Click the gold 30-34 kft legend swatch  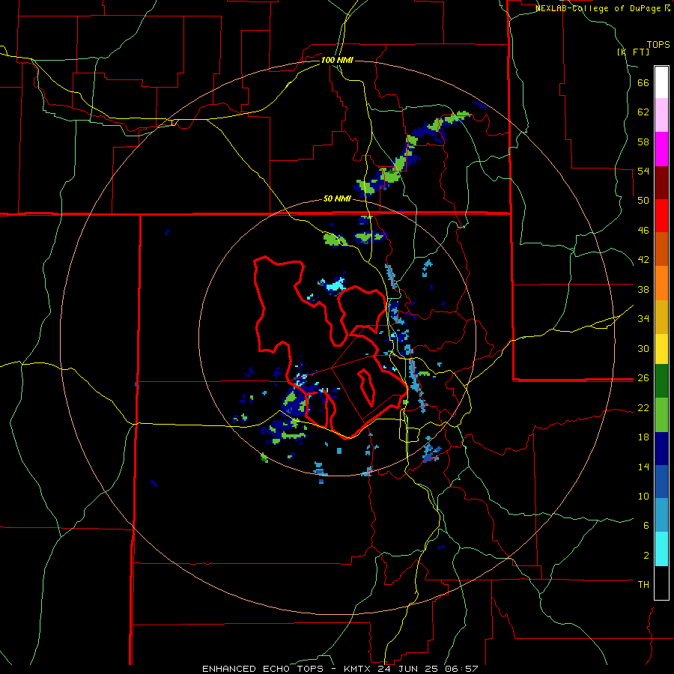pyautogui.click(x=661, y=318)
